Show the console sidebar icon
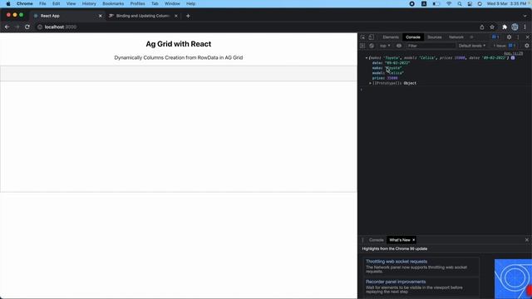 [x=362, y=46]
